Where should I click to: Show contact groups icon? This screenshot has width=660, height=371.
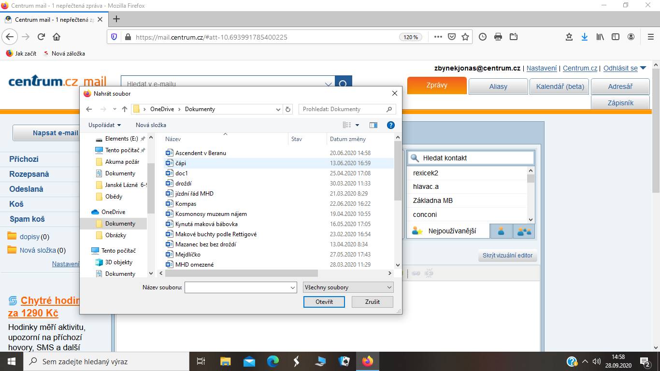(524, 231)
